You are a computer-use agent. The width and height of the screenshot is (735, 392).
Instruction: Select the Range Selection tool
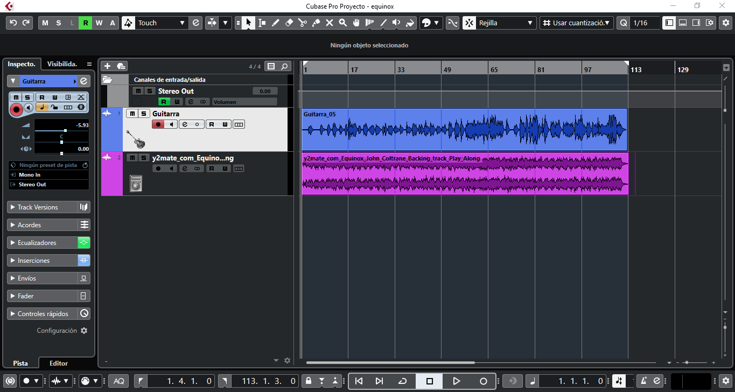262,23
